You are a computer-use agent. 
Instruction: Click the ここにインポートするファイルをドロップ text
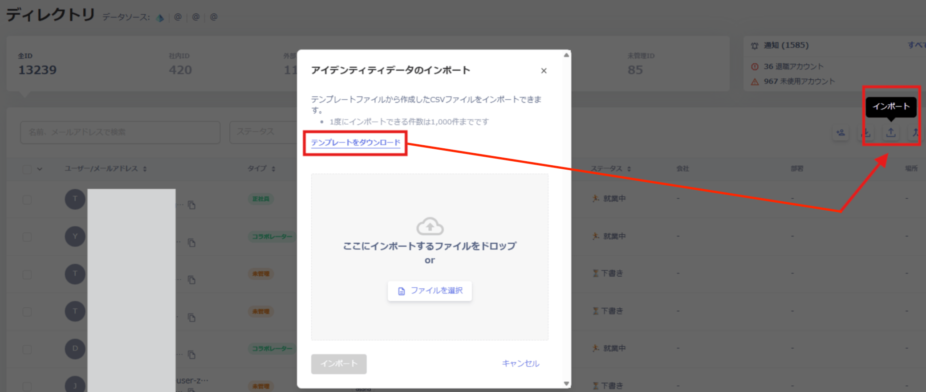point(430,246)
